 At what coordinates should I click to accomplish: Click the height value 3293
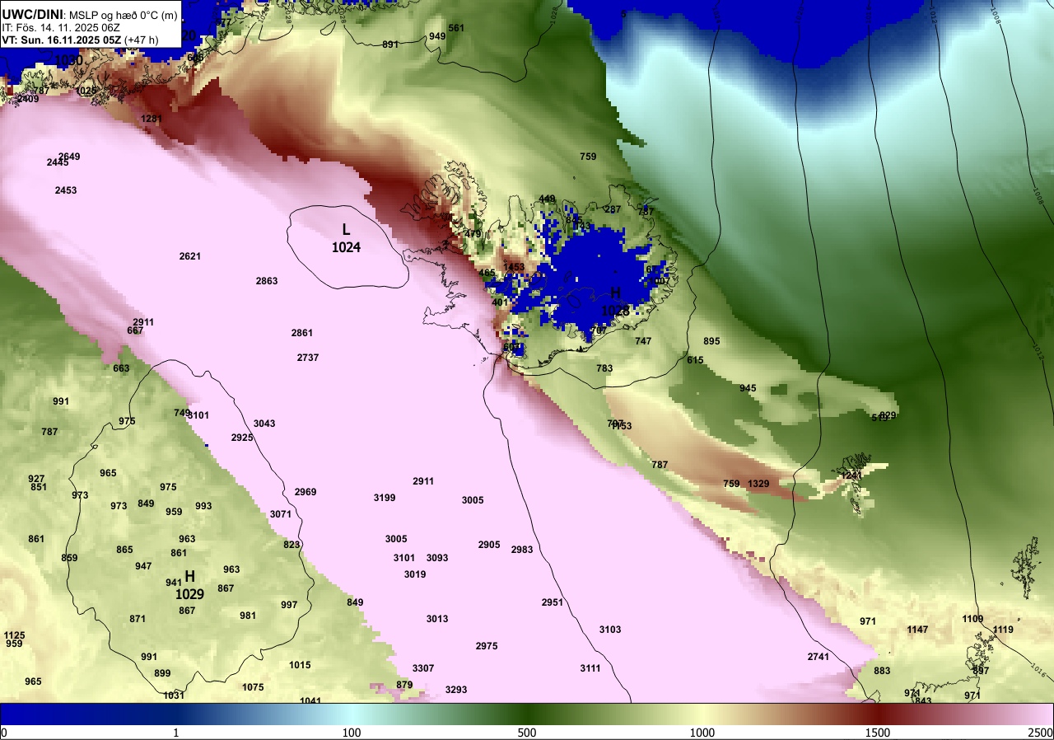coord(456,690)
